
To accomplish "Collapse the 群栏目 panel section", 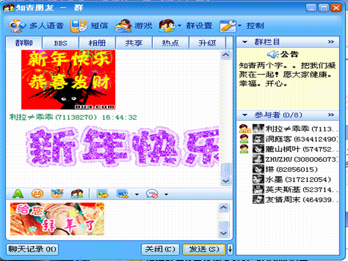I will [x=245, y=42].
